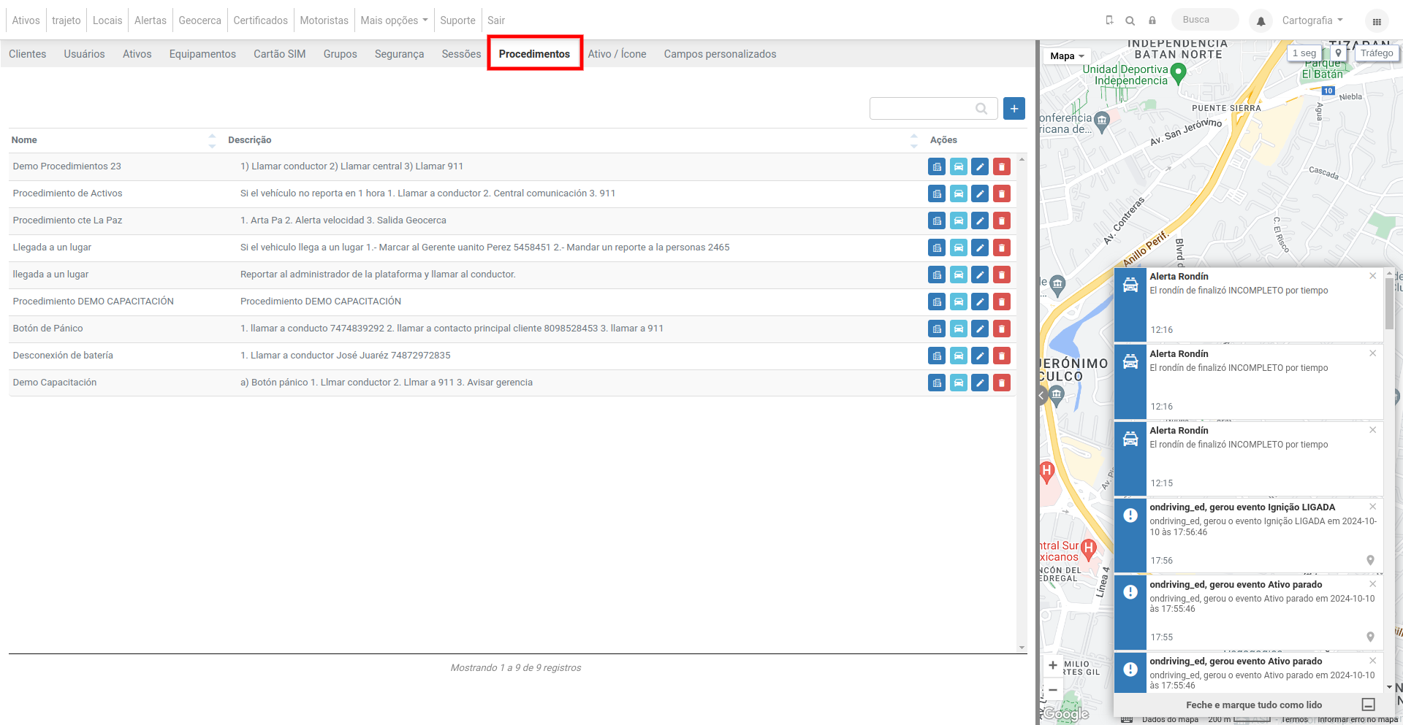This screenshot has height=725, width=1403.
Task: Open vehicle assignment for Demo Capacitación
Action: (x=959, y=383)
